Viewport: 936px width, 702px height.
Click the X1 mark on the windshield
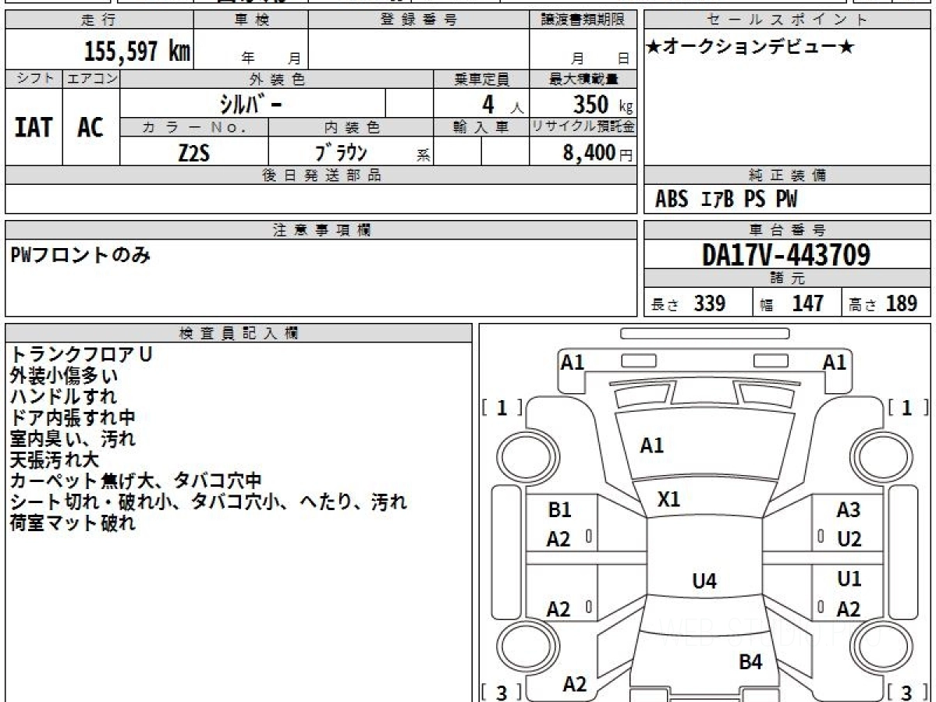(668, 500)
